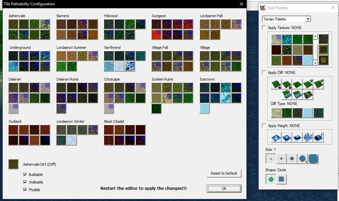
Task: Click Reset to Default
Action: (x=224, y=173)
